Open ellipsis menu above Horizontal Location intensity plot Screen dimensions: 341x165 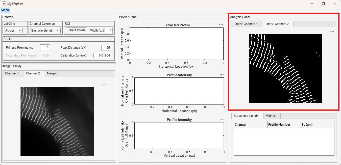tap(222, 75)
